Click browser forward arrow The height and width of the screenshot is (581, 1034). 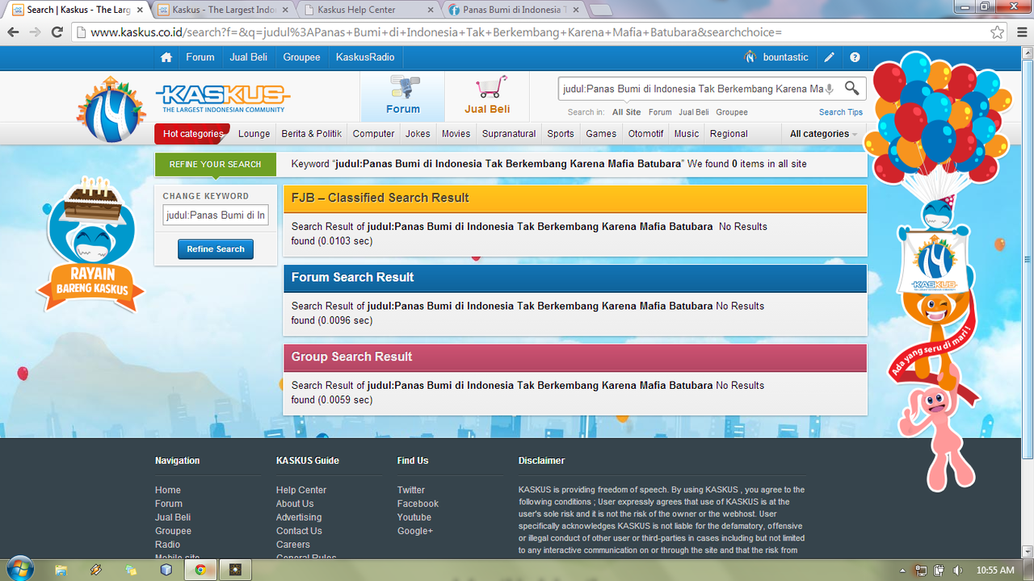click(x=35, y=32)
